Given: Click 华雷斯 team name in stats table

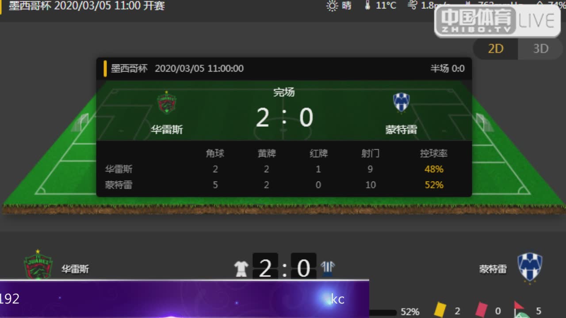Looking at the screenshot, I should [119, 169].
